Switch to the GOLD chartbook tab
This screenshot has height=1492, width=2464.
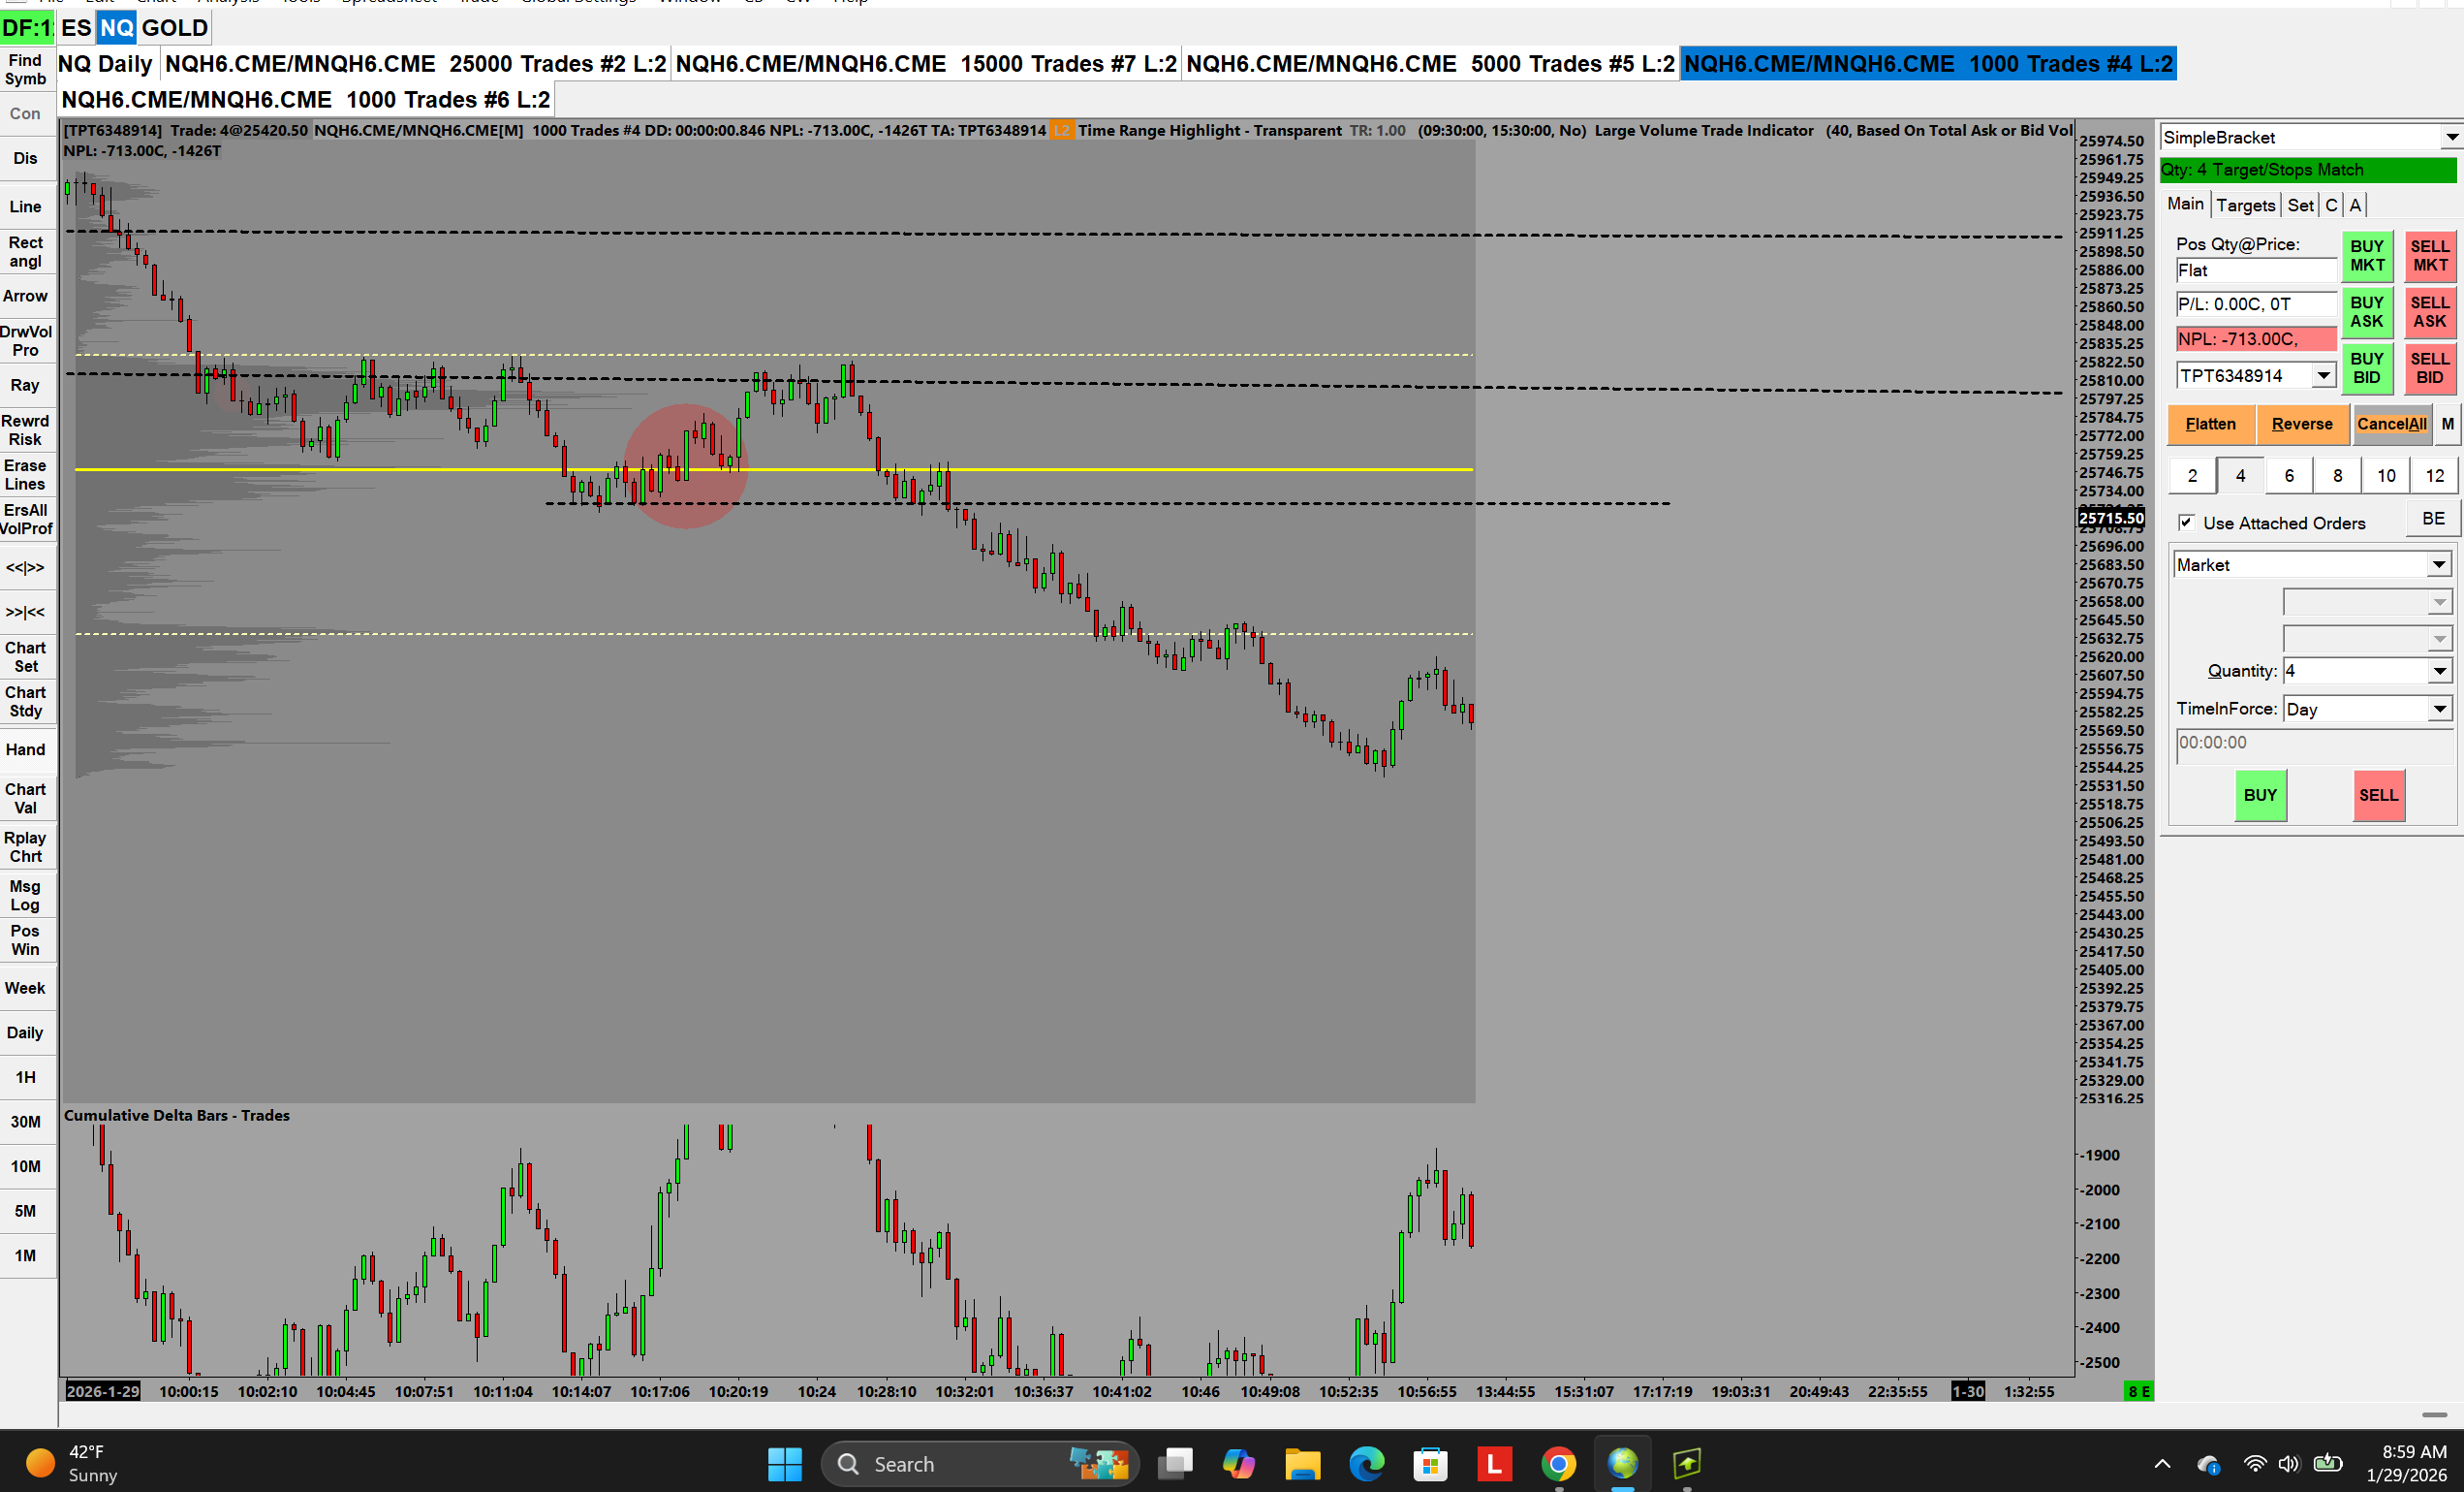175,28
